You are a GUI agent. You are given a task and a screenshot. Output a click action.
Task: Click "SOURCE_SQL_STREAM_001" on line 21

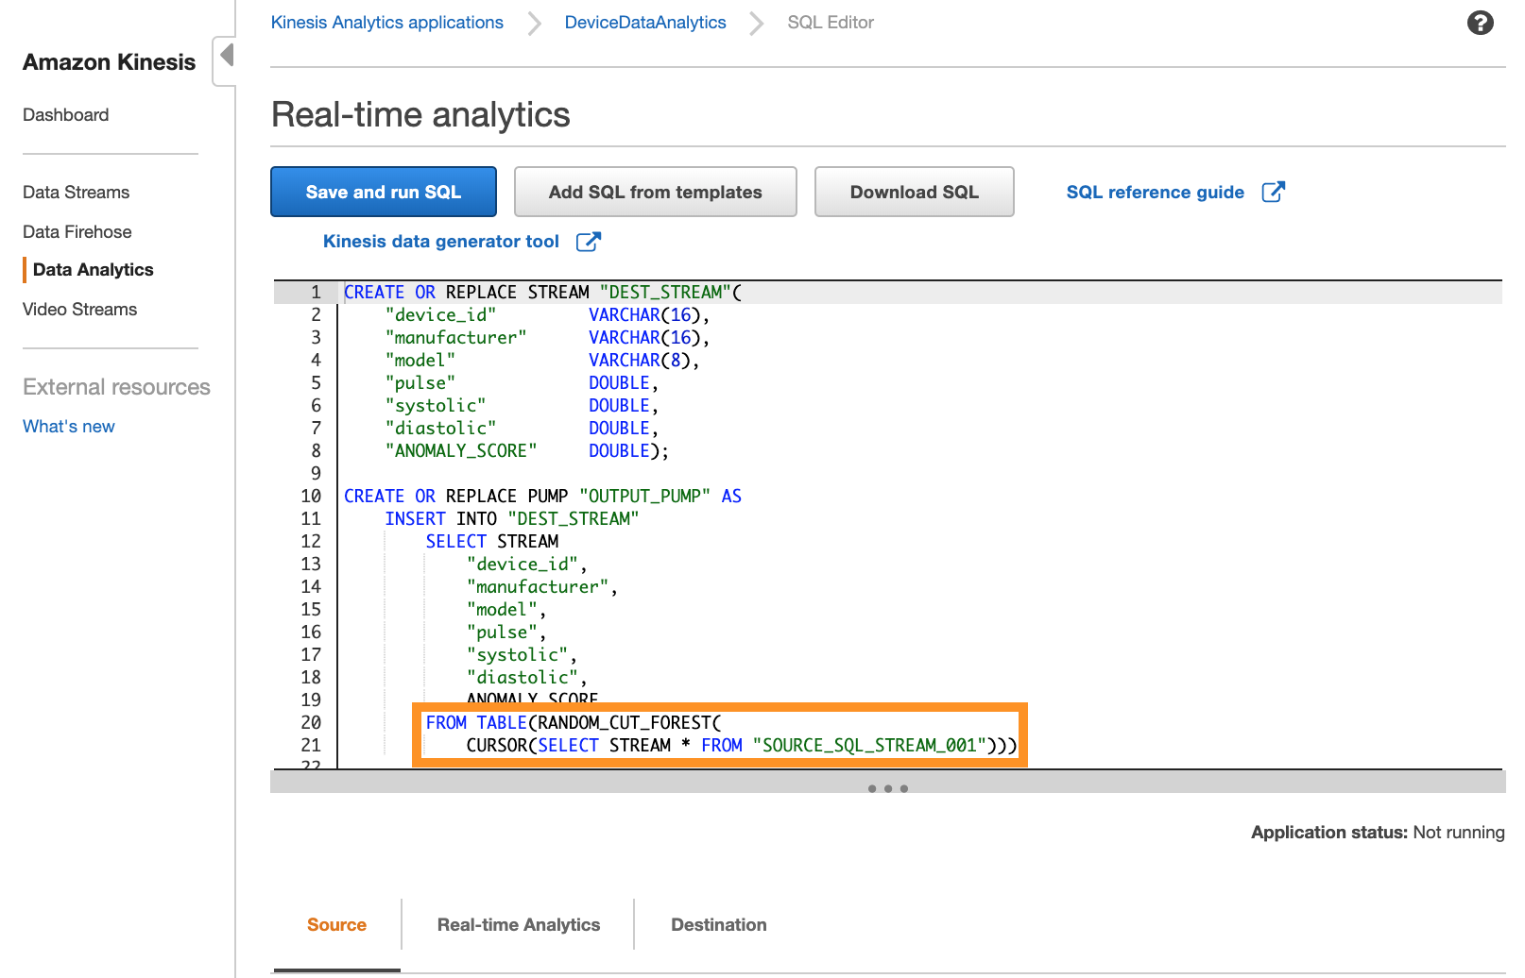(869, 746)
